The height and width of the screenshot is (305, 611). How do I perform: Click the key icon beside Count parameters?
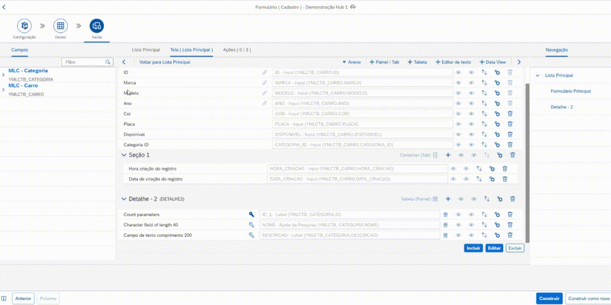pyautogui.click(x=252, y=214)
